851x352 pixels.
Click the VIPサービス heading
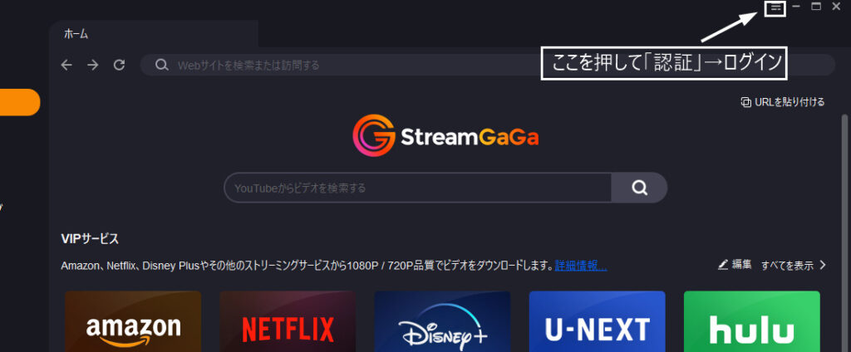pos(90,238)
